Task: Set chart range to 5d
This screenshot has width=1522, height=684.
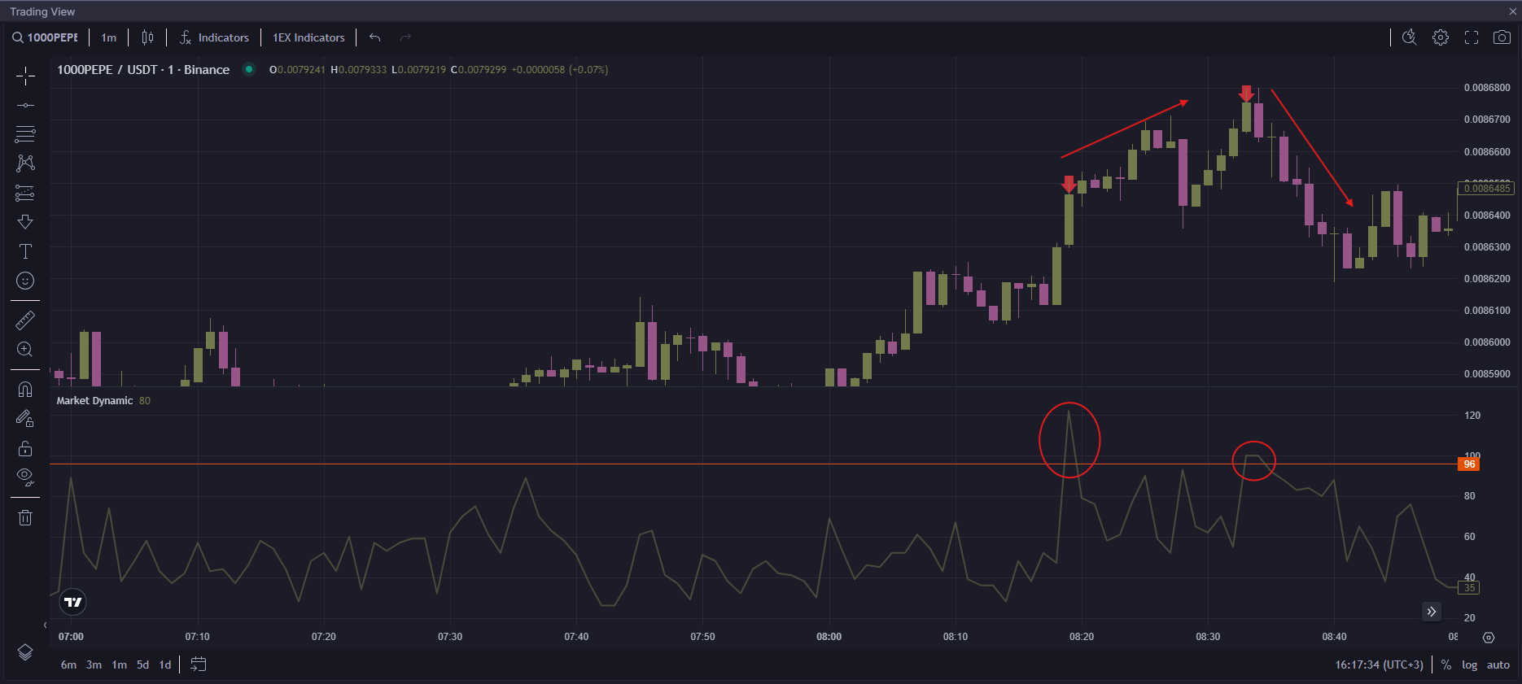Action: click(142, 664)
